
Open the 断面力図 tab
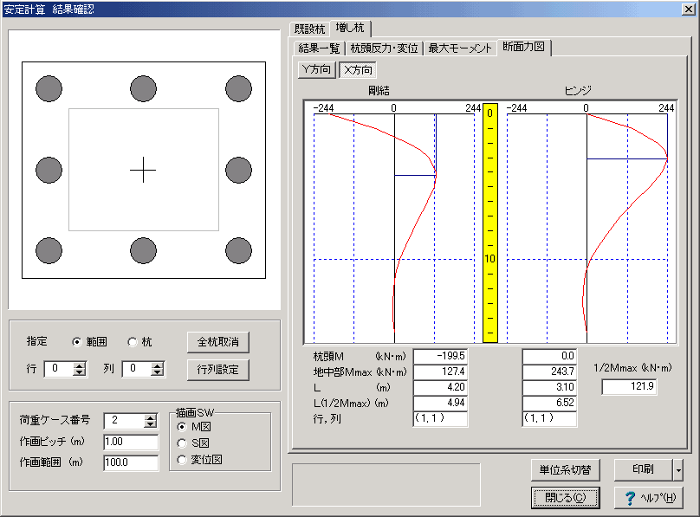tap(523, 47)
